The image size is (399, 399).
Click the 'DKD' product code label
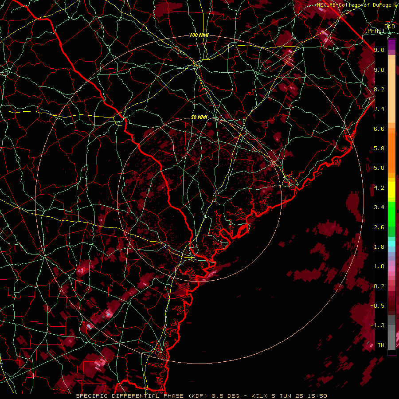point(389,27)
